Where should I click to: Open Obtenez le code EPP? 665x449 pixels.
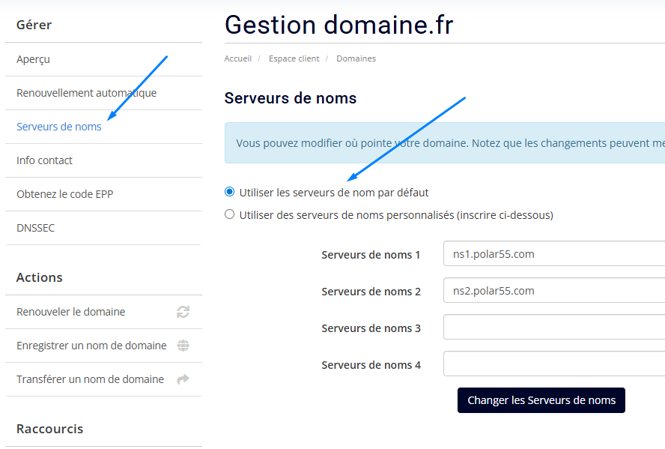pos(103,194)
